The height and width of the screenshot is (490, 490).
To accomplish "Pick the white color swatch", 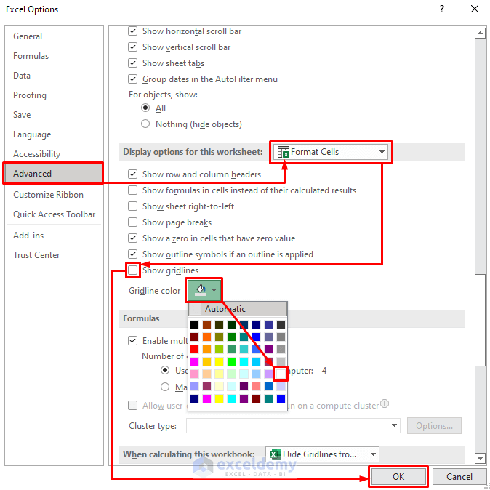I will [281, 374].
